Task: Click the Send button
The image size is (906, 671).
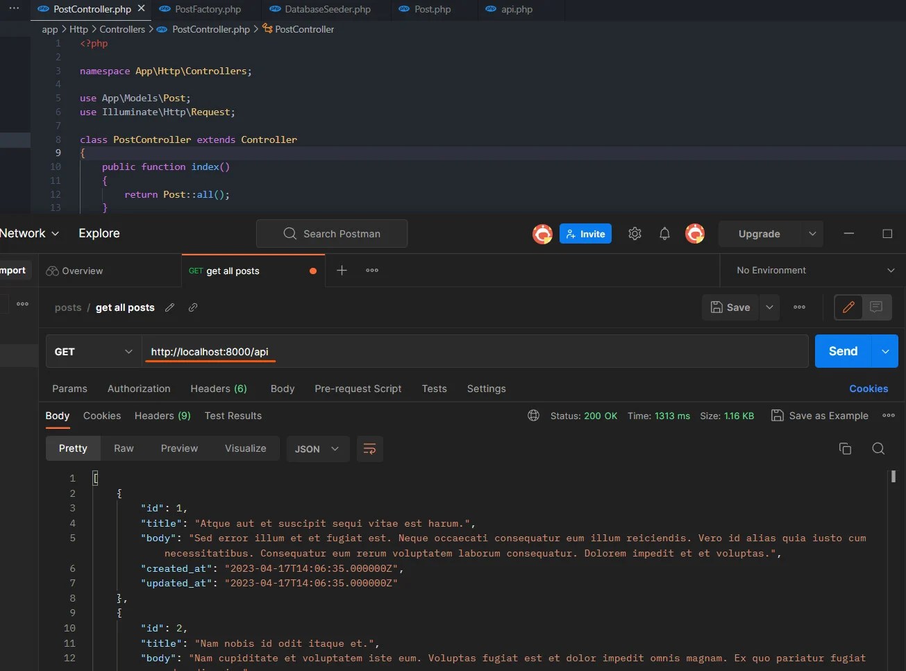Action: click(x=841, y=351)
